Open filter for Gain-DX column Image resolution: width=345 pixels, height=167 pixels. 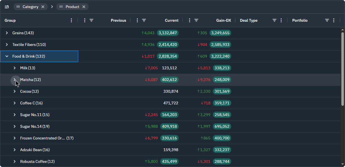tap(196, 20)
